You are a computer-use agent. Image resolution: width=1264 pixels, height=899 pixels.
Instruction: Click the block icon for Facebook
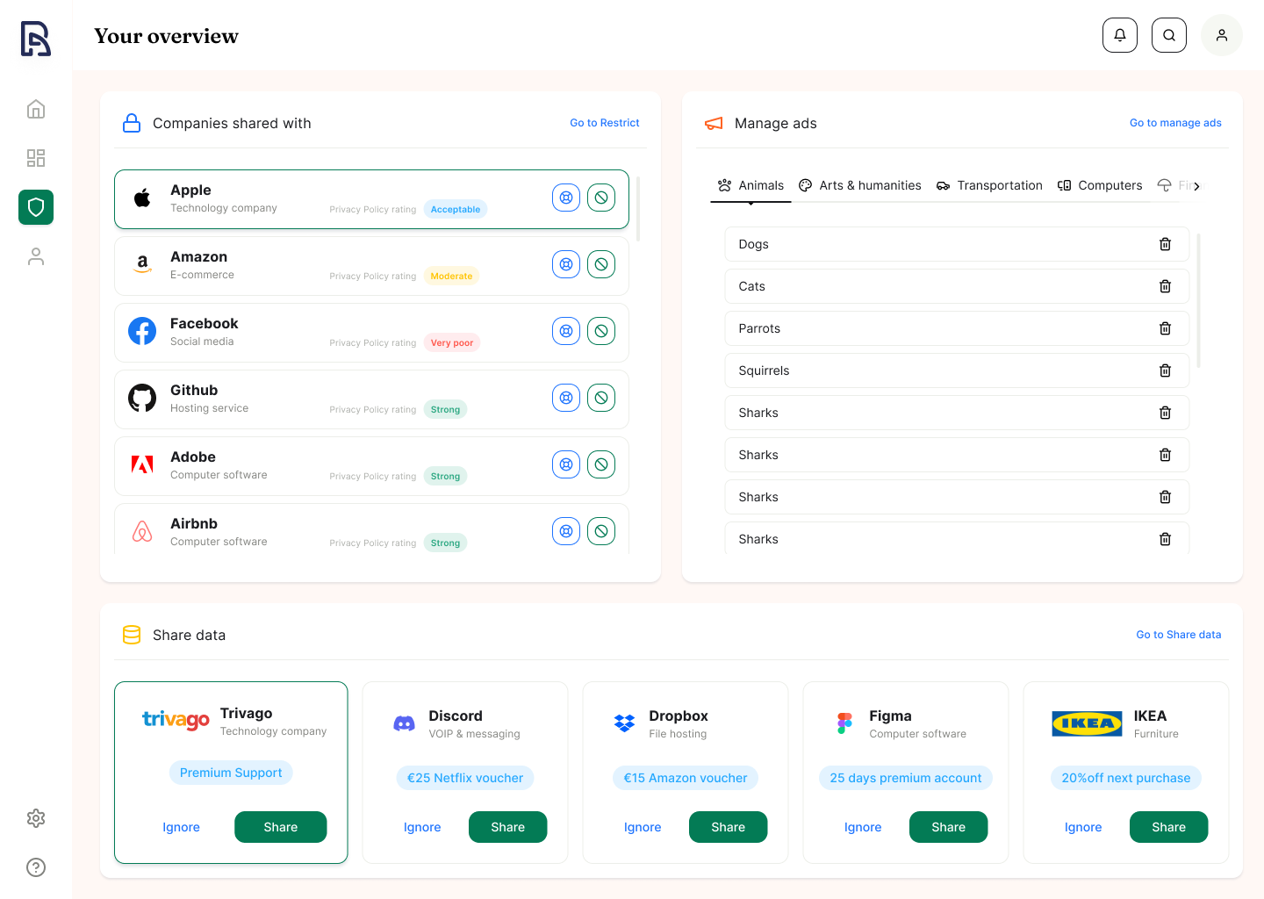[x=601, y=331]
